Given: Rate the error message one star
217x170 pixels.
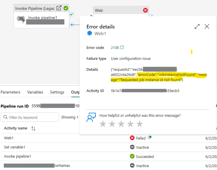Looking at the screenshot, I should click(x=103, y=124).
